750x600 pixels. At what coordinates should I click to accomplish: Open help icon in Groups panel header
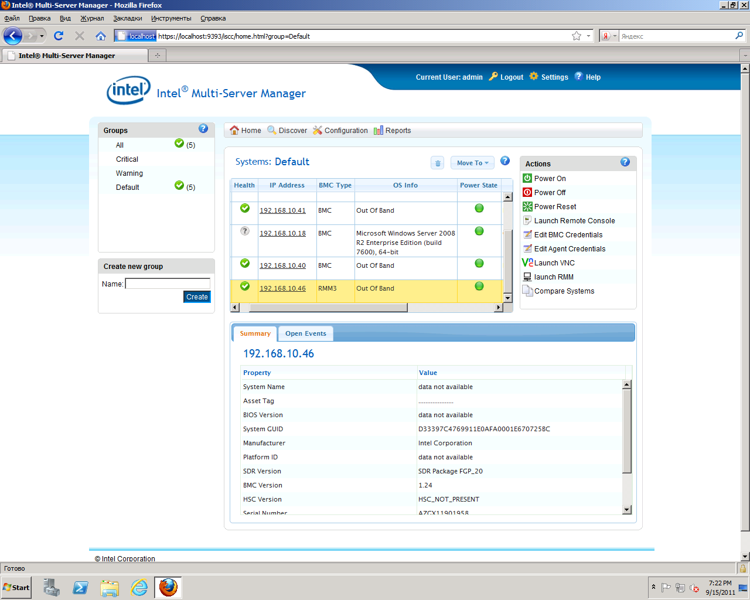[203, 129]
